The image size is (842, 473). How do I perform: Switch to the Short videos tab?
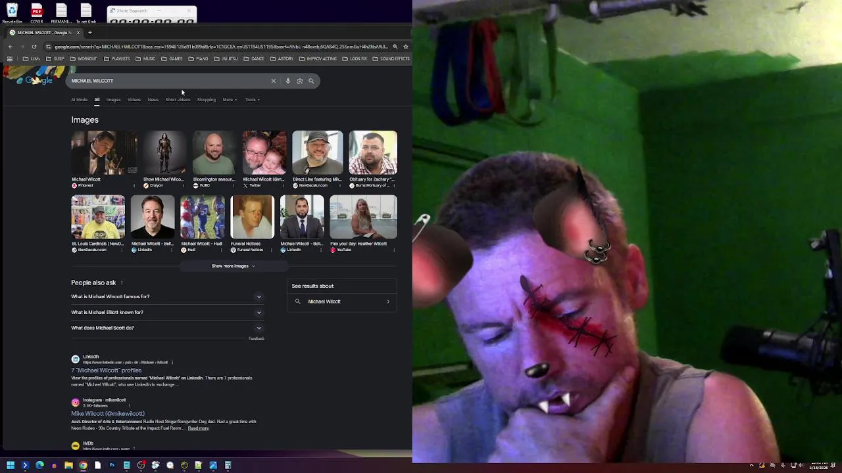(x=178, y=100)
